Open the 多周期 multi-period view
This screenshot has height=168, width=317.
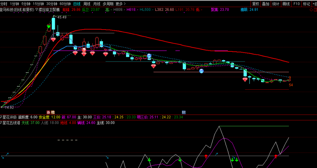108,4
